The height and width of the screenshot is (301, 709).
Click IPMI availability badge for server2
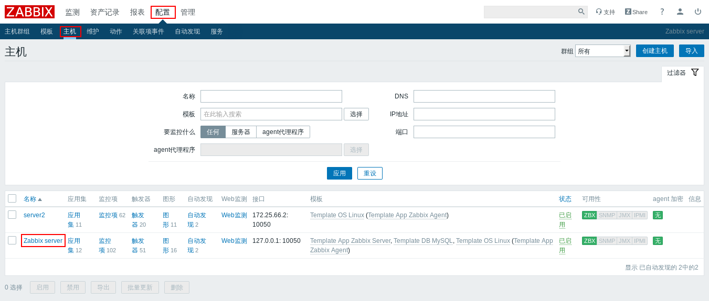[x=640, y=215]
